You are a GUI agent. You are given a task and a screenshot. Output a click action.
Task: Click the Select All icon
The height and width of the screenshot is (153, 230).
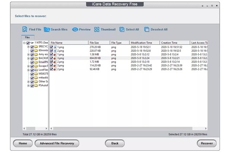click(122, 29)
